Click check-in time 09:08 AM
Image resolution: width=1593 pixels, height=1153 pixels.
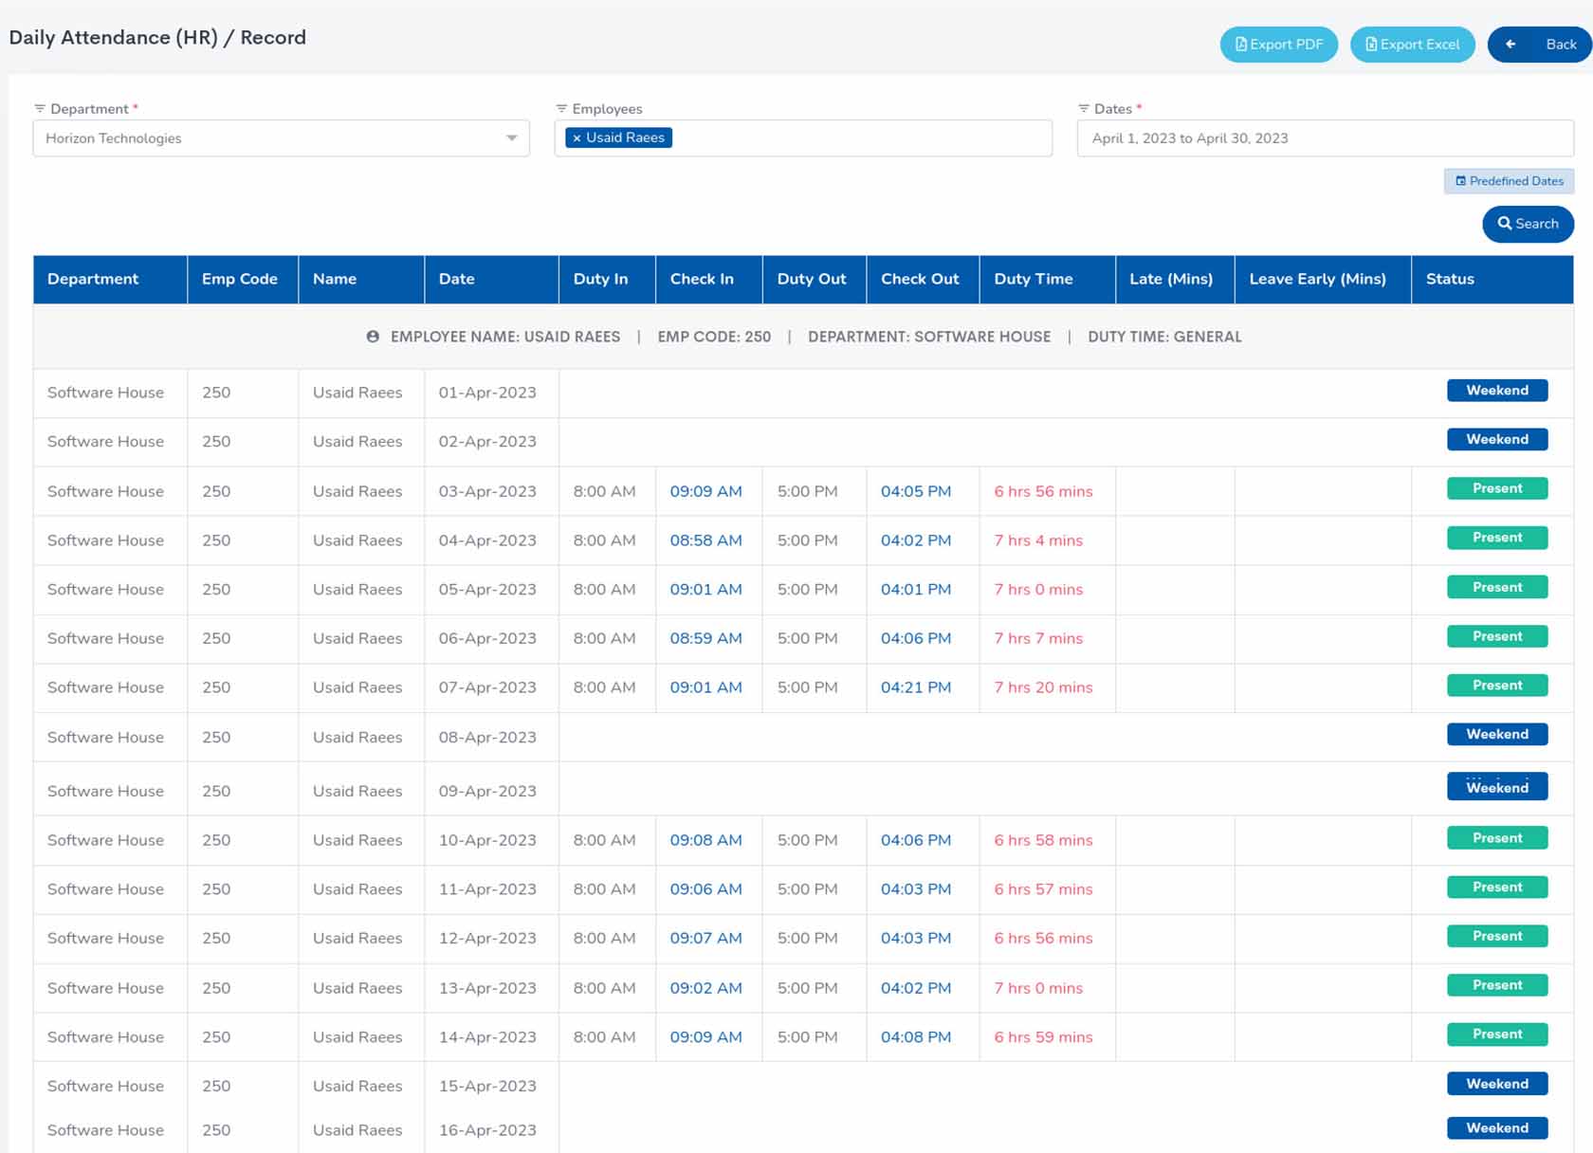point(705,840)
